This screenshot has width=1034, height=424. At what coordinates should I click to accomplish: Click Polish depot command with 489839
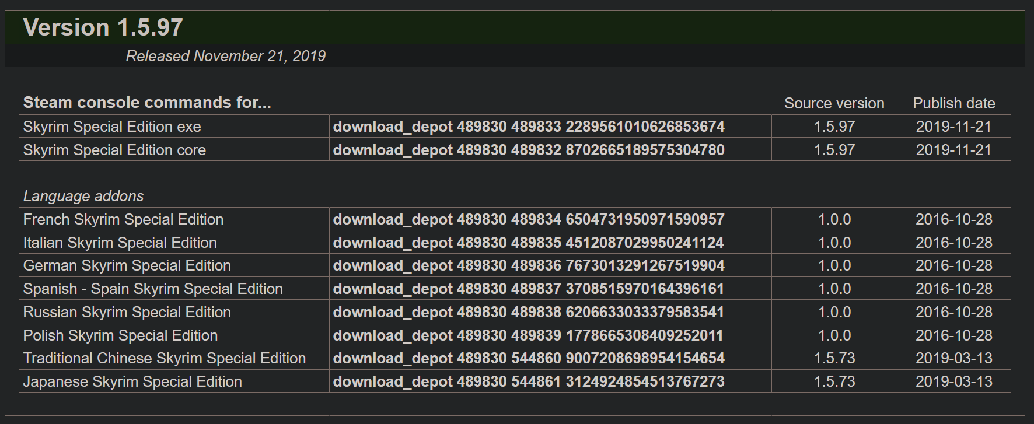[x=528, y=335]
